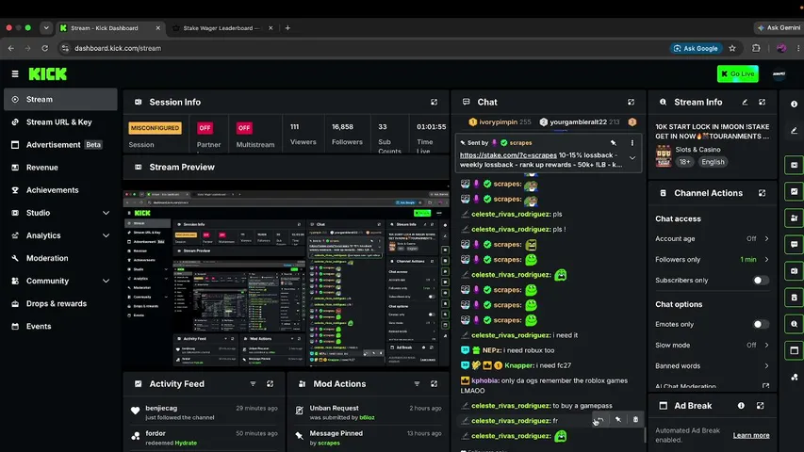
Task: Filter the Activity Feed
Action: (x=253, y=384)
